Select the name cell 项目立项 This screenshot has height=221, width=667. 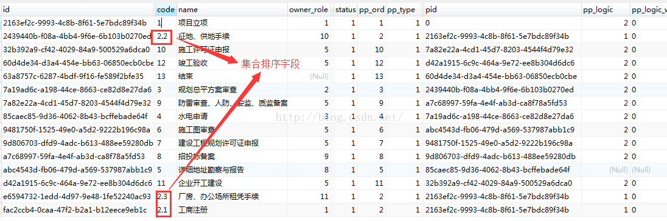pyautogui.click(x=232, y=23)
